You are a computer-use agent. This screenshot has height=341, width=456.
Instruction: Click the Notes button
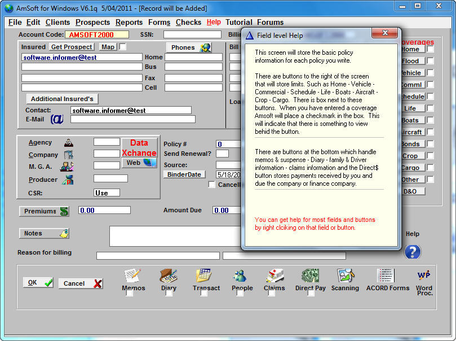point(44,233)
